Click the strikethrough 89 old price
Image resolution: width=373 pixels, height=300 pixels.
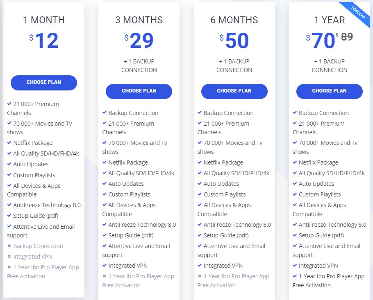pyautogui.click(x=347, y=37)
